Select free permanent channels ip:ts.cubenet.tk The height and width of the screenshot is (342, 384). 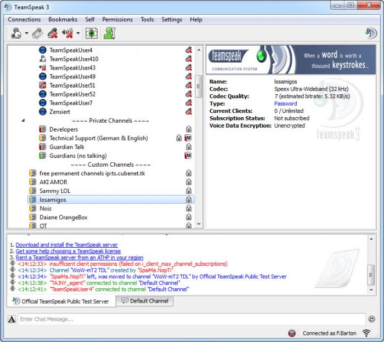click(92, 173)
